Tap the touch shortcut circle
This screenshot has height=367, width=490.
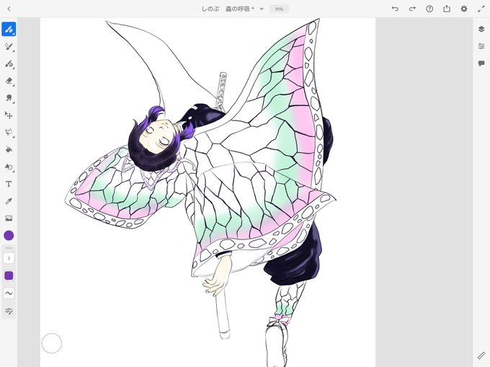[52, 343]
